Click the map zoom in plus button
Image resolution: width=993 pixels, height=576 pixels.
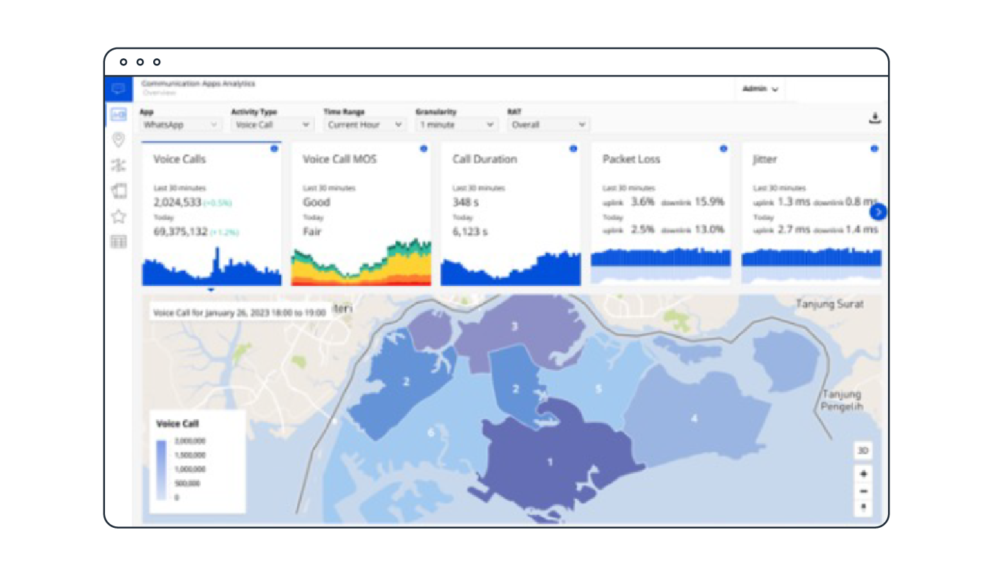pyautogui.click(x=863, y=474)
